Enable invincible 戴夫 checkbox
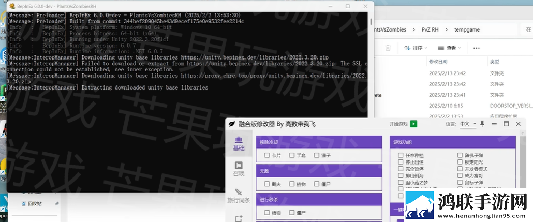This screenshot has width=533, height=222. pos(267,184)
